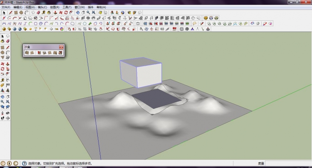Select the Orbit tool in left toolbar
Screen dimensions: 312x168
point(2,96)
